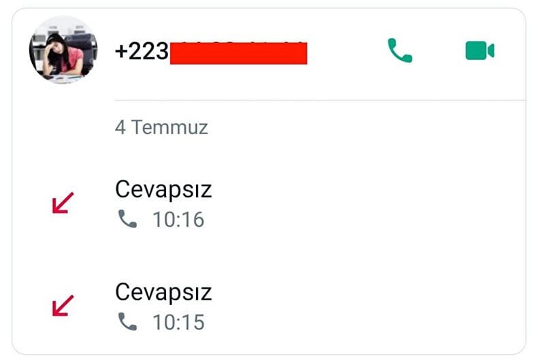537x363 pixels.
Task: Click the 10:15 timestamp
Action: [178, 322]
